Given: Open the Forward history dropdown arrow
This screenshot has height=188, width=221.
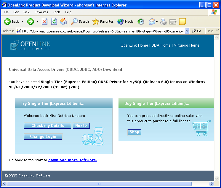Looking at the screenshot, I should 37,22.
